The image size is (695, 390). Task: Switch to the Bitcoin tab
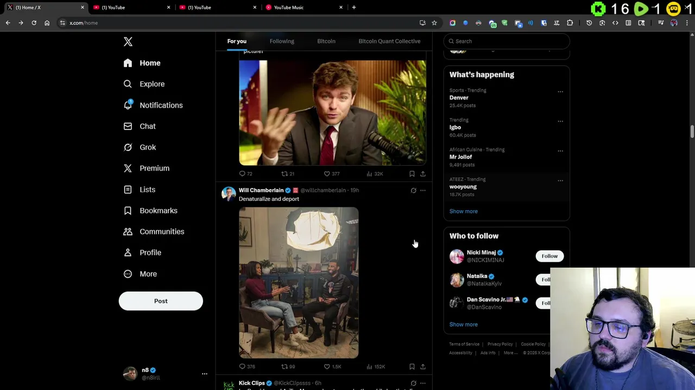[x=326, y=41]
